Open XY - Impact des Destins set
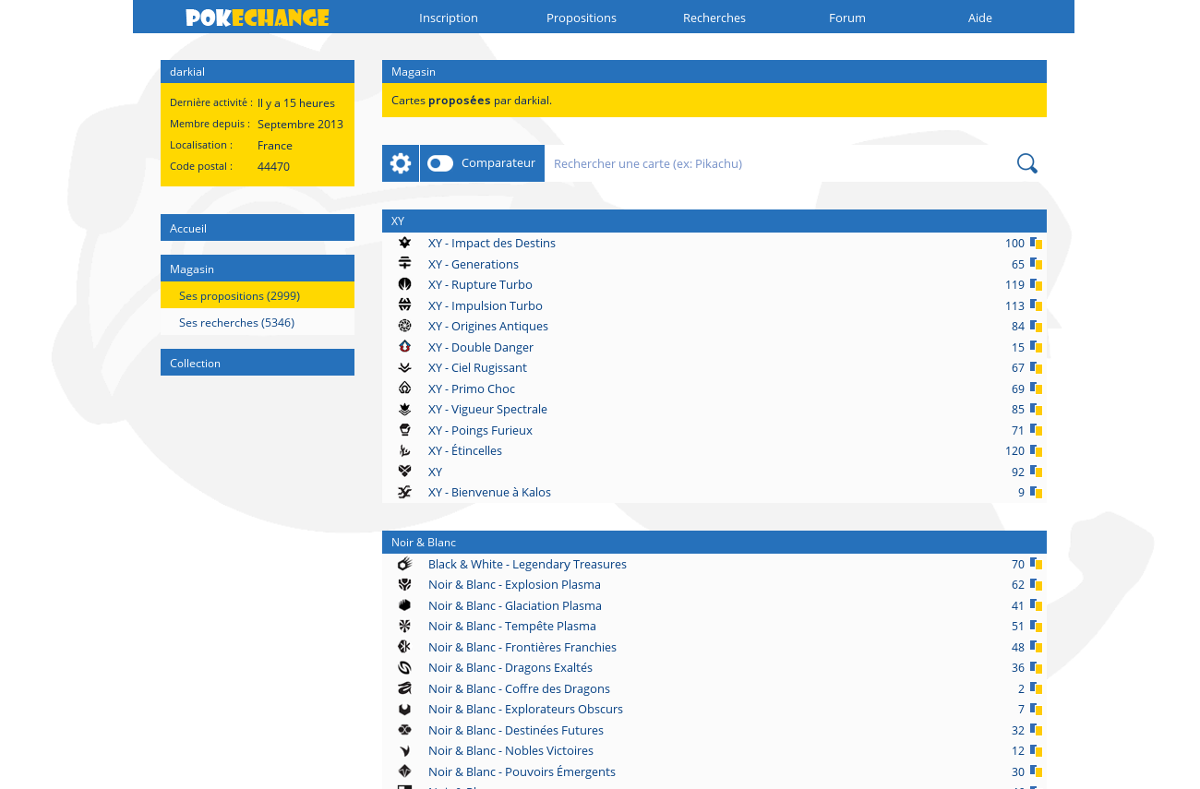The height and width of the screenshot is (789, 1200). [492, 243]
